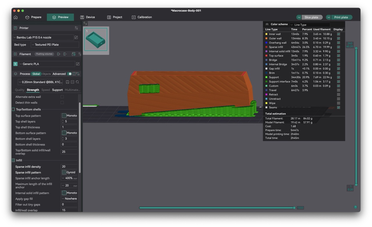This screenshot has height=227, width=372.
Task: Open the Bed type dropdown
Action: pos(55,45)
